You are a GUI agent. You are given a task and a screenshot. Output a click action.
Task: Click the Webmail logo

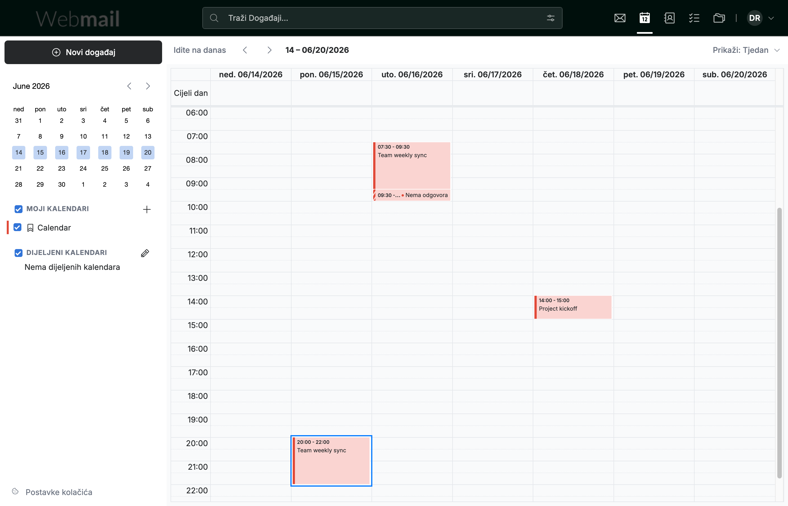point(78,18)
